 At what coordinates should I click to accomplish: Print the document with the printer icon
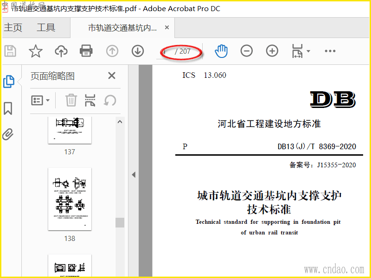click(86, 51)
